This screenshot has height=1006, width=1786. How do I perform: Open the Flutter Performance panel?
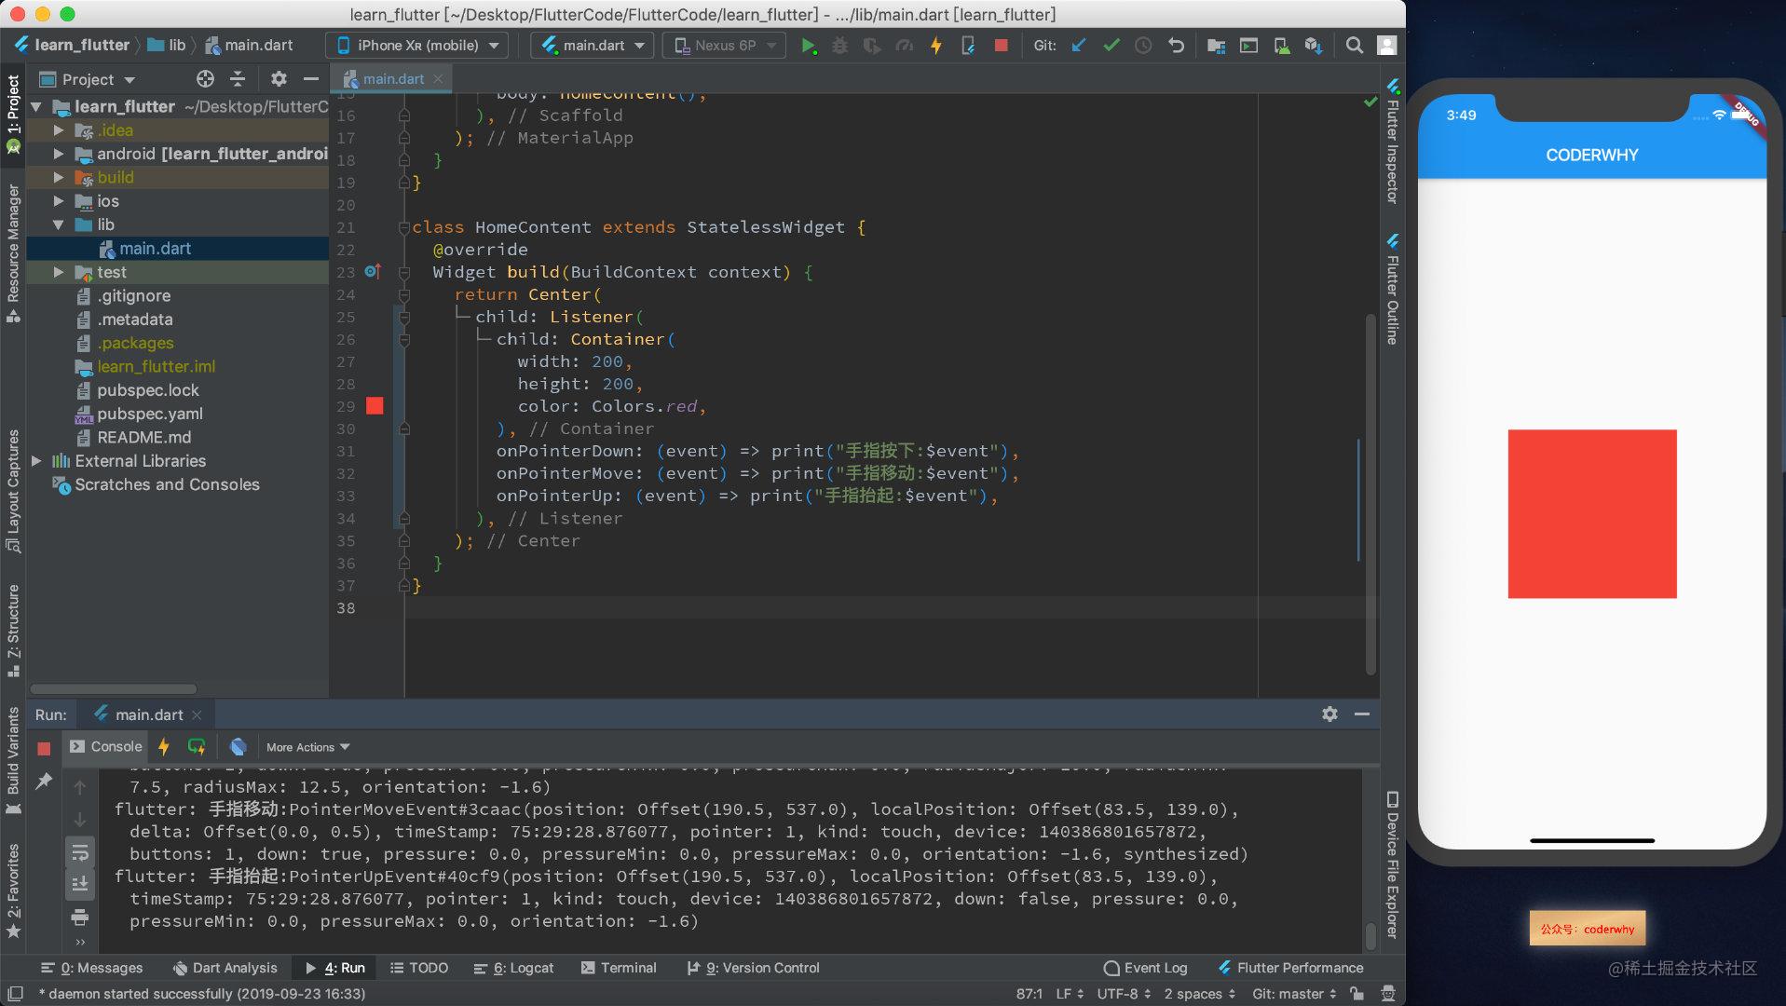pyautogui.click(x=1290, y=968)
